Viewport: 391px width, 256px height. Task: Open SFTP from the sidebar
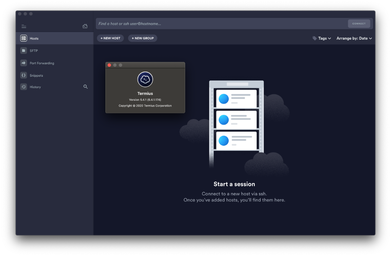click(x=55, y=51)
